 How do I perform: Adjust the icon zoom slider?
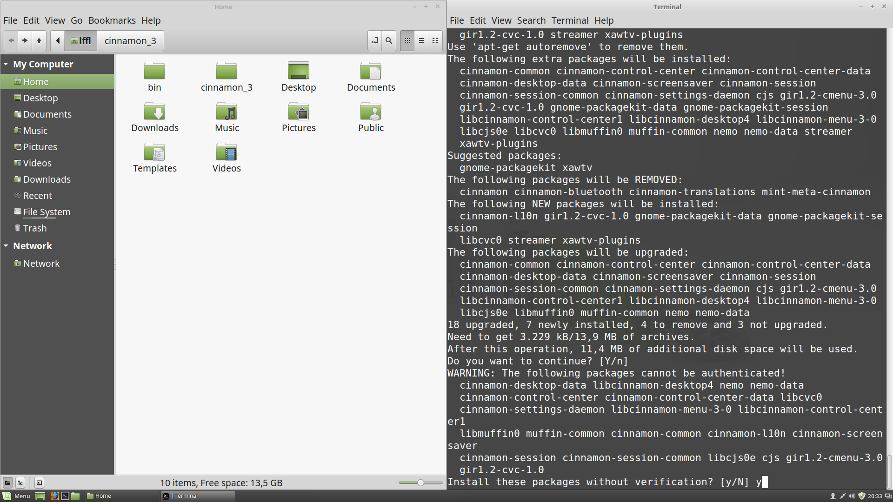pos(420,482)
